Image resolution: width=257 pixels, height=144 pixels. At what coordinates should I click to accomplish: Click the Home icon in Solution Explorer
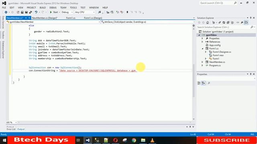click(208, 22)
